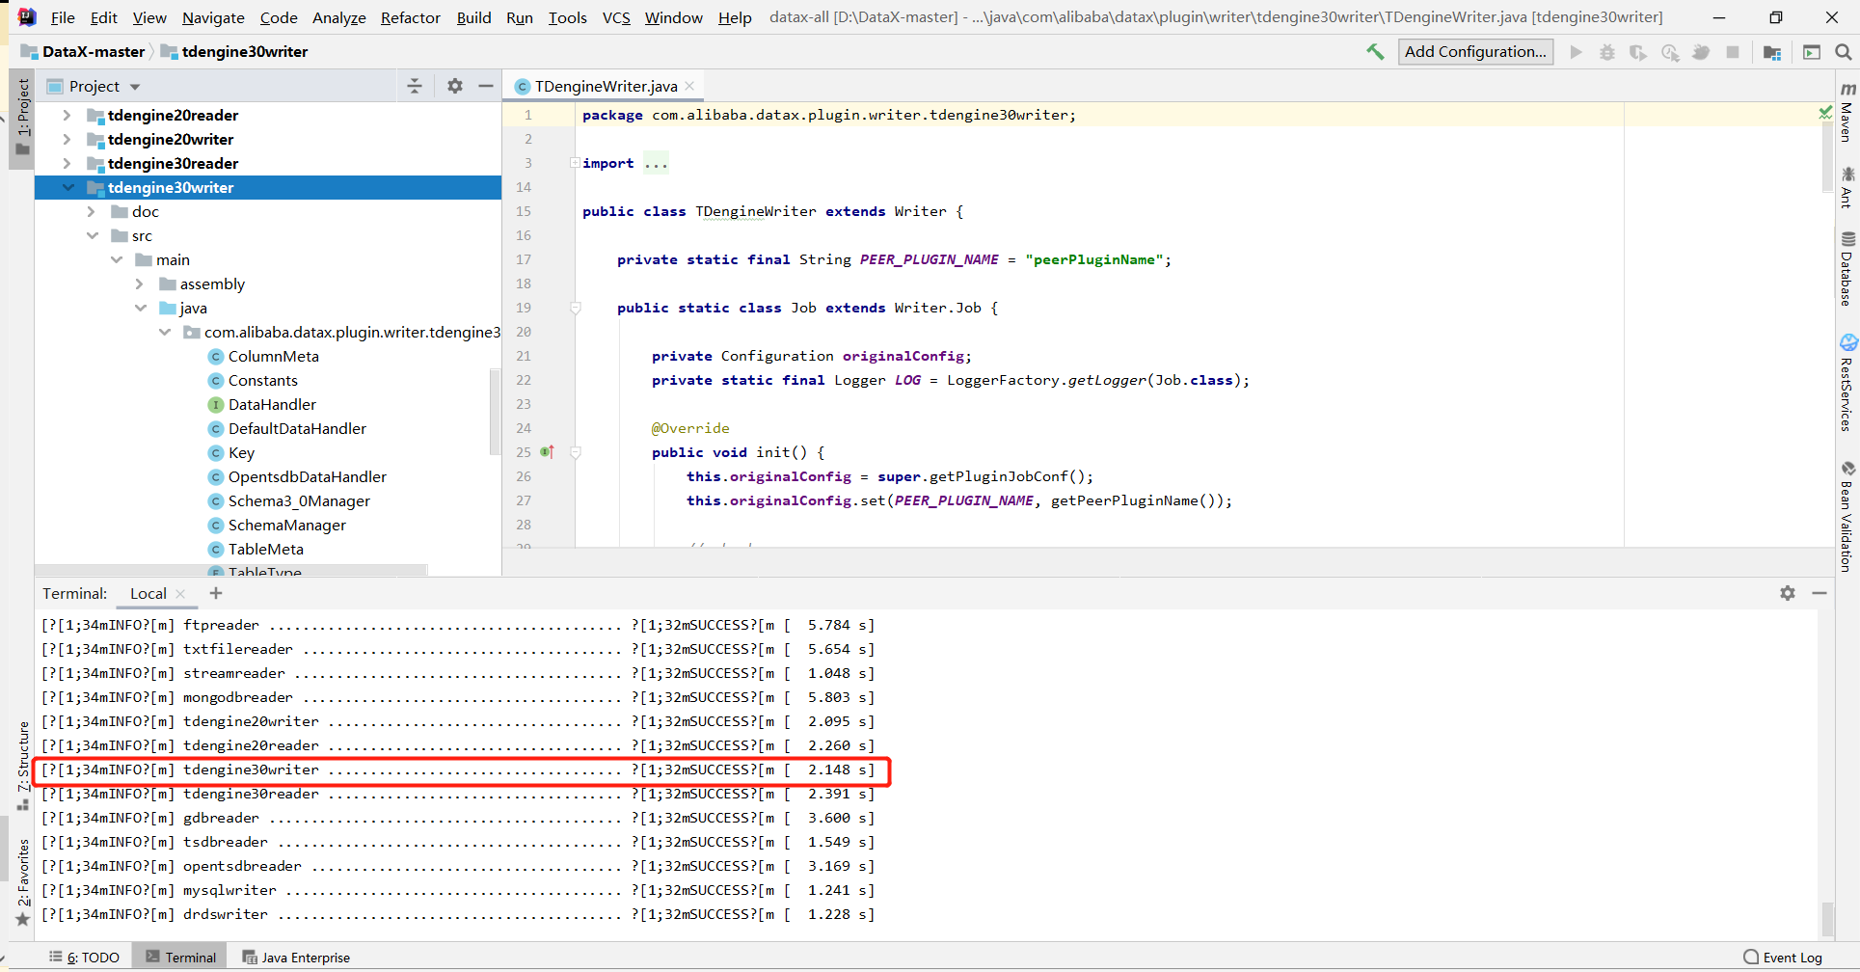Viewport: 1860px width, 972px height.
Task: Start debugging with the bug icon
Action: click(x=1606, y=52)
